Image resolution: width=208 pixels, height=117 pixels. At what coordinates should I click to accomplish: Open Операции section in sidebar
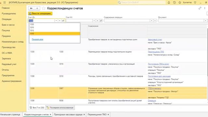[6, 19]
